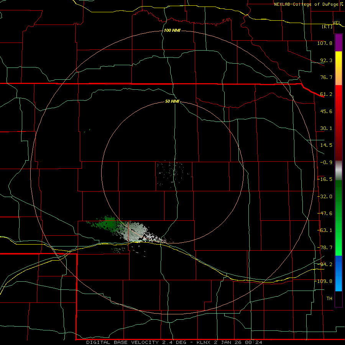The height and width of the screenshot is (345, 345).
Task: Click the -32.0 velocity scale value
Action: point(325,197)
